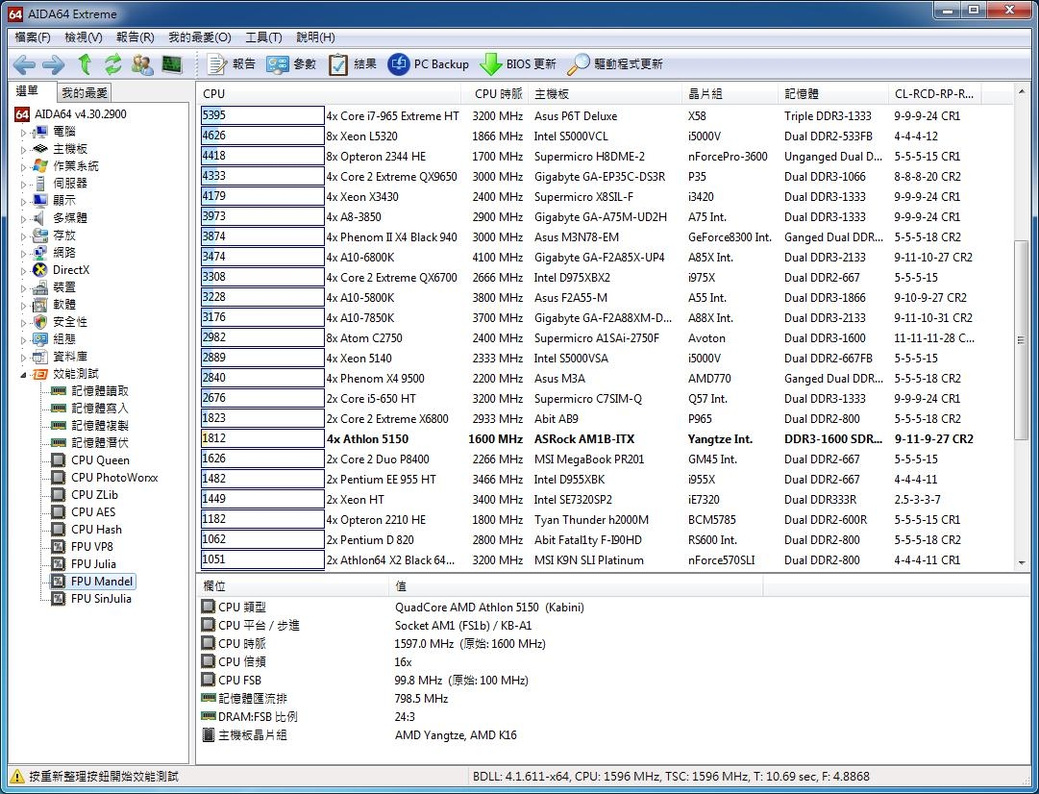Screen dimensions: 1039x794
Task: Click the results list scrollbar thumb
Action: (x=1021, y=339)
